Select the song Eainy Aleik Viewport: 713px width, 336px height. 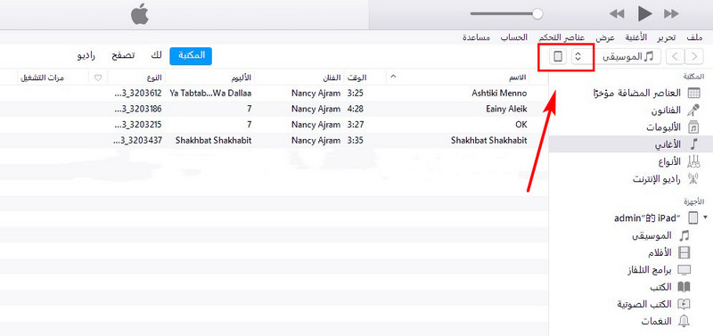pyautogui.click(x=506, y=109)
